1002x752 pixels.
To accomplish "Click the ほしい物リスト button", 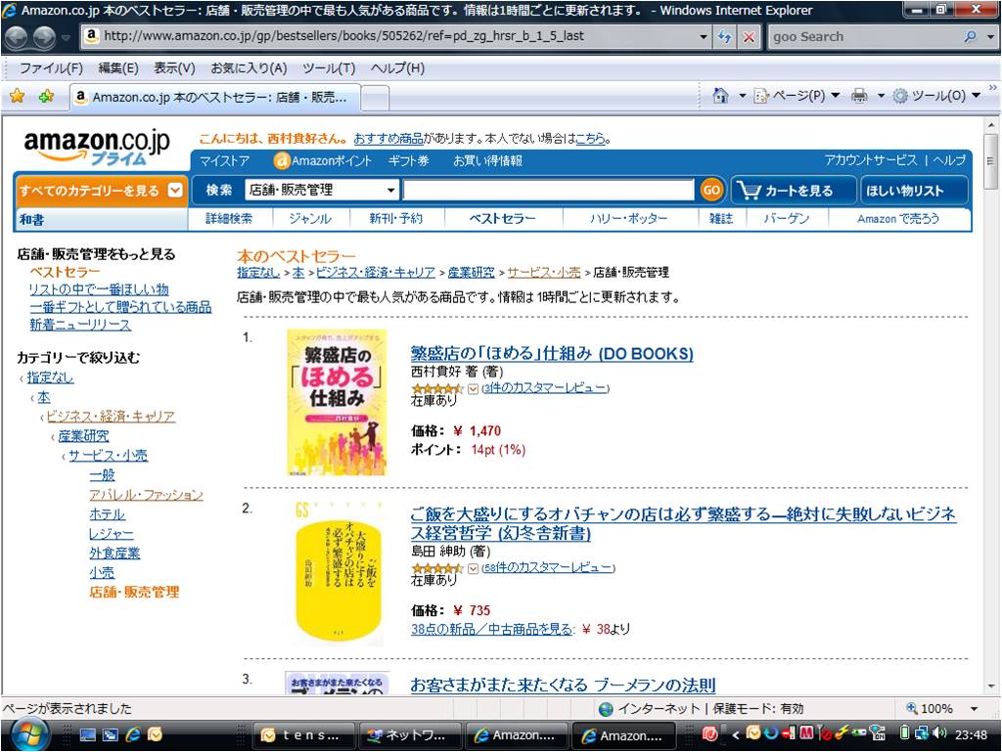I will tap(914, 191).
